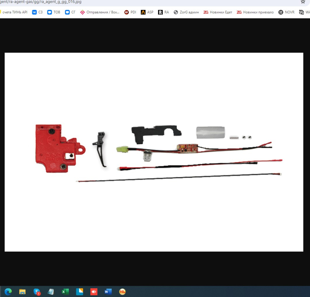Open the 'счета ТИНЬ API' bookmark
This screenshot has width=310, height=297.
[x=14, y=12]
